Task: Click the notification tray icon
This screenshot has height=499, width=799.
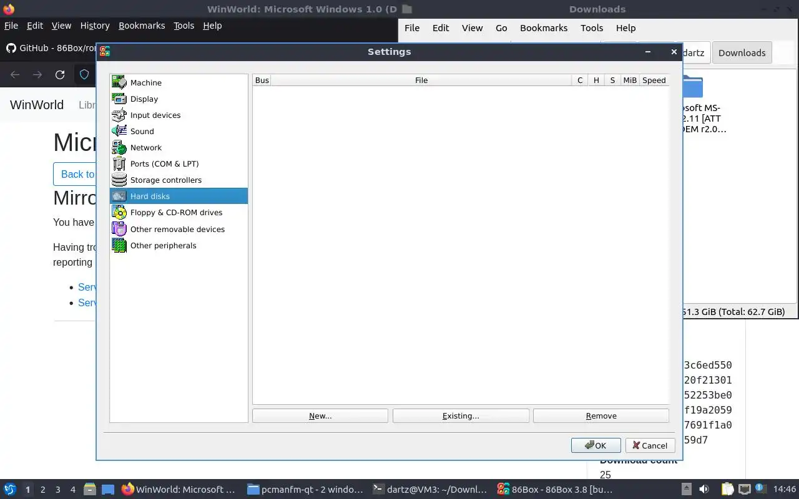Action: pos(761,490)
